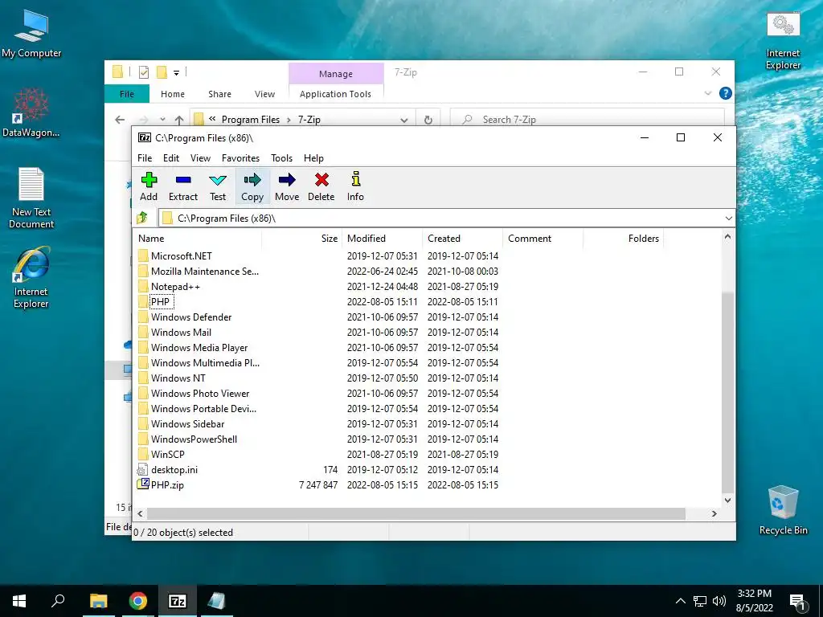Click the Delete toolbar icon
This screenshot has width=823, height=617.
coord(321,180)
